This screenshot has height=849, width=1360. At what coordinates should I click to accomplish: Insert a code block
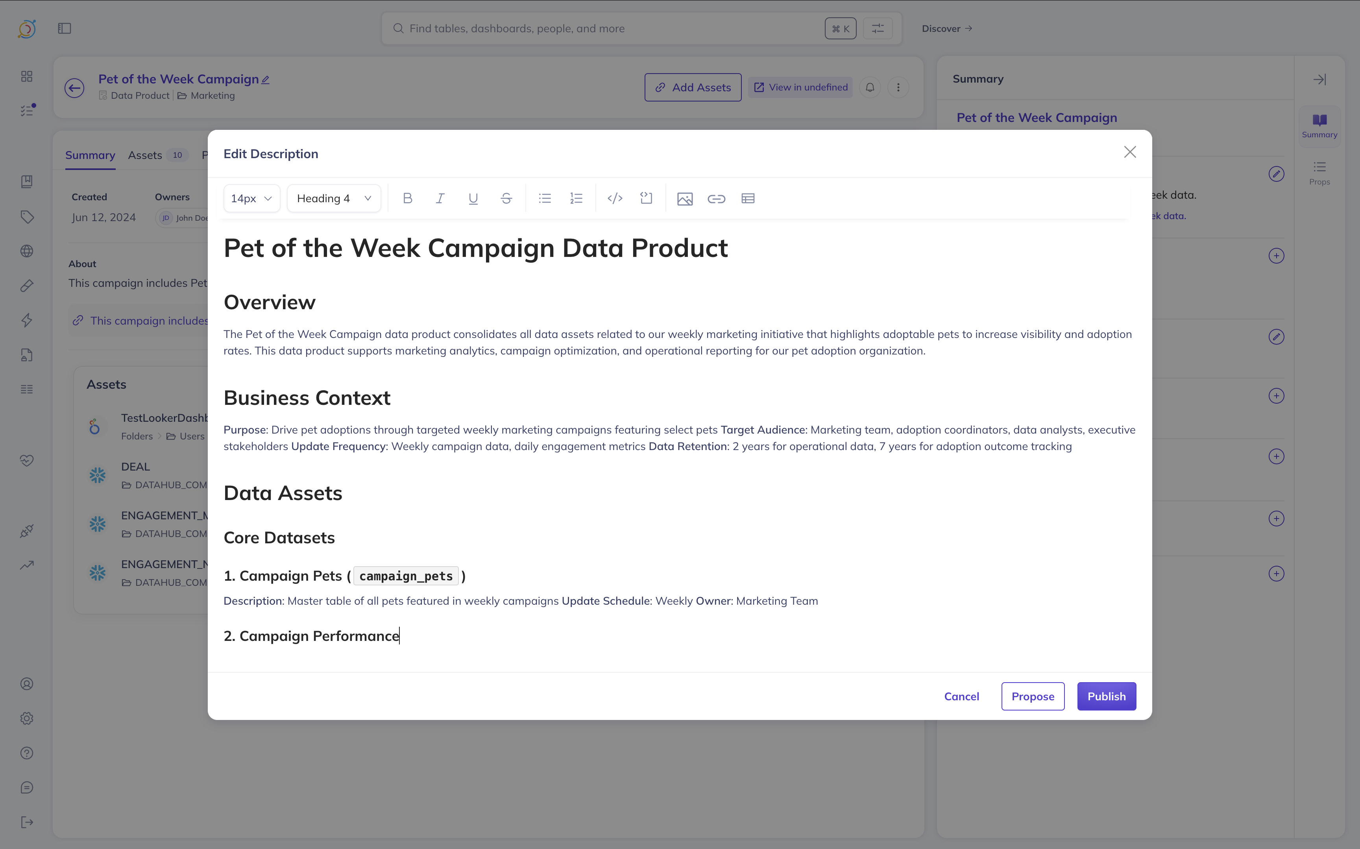(646, 198)
